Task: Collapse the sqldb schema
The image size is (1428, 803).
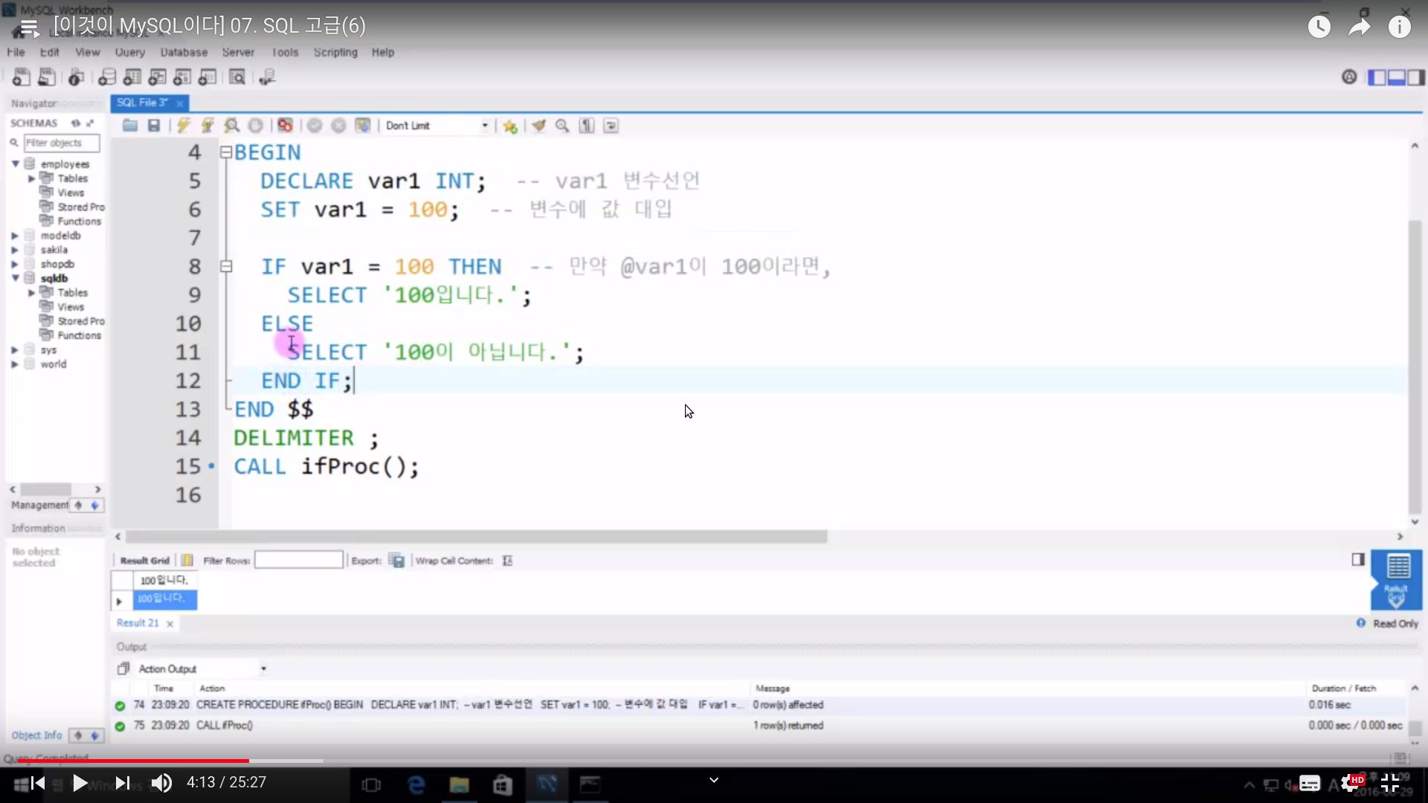Action: (x=15, y=278)
